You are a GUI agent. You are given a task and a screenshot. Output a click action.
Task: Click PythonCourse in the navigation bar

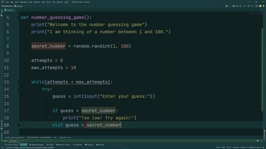(x=7, y=6)
